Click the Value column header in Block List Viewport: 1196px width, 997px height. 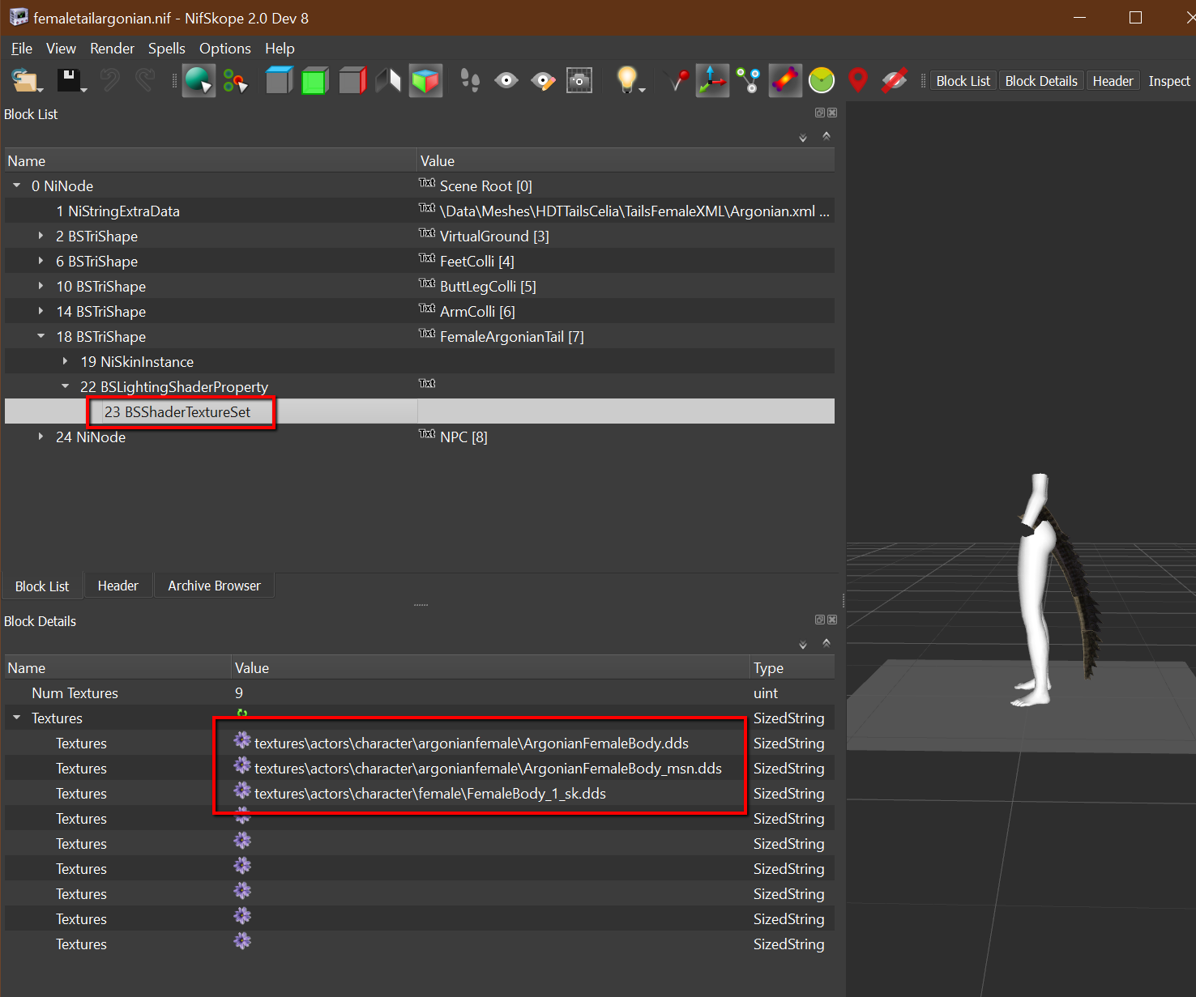[626, 161]
